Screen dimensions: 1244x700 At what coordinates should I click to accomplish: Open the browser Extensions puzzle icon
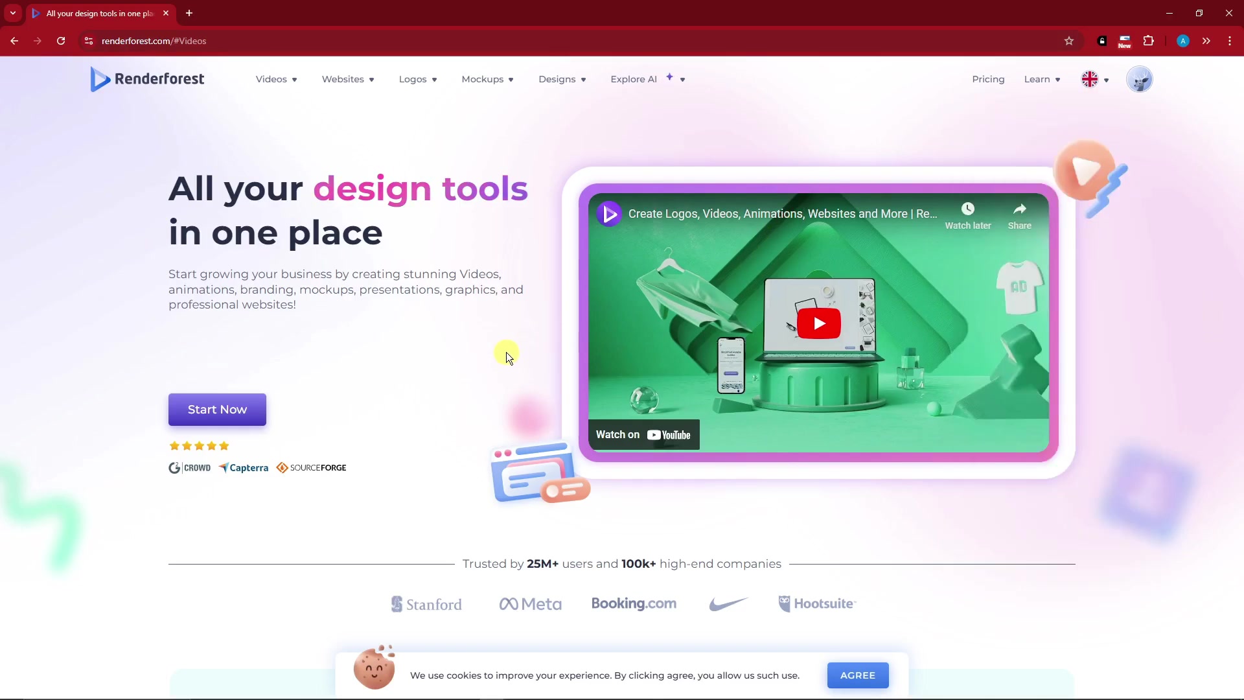tap(1149, 41)
